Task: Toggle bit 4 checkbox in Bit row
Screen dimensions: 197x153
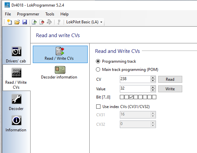Action: 136,97
